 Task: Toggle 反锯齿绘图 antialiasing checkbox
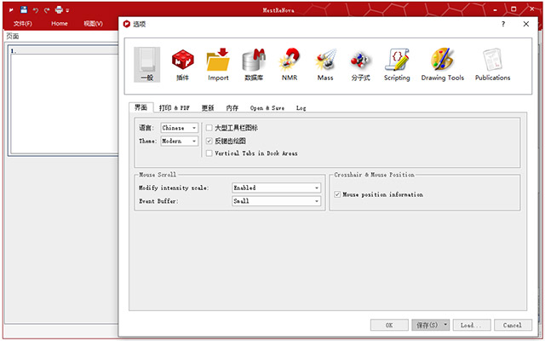(209, 141)
